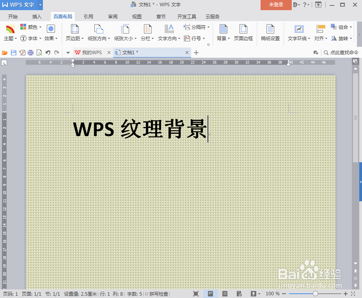This screenshot has width=362, height=298.
Task: Click the 点此查找命令 search box
Action: 341,53
